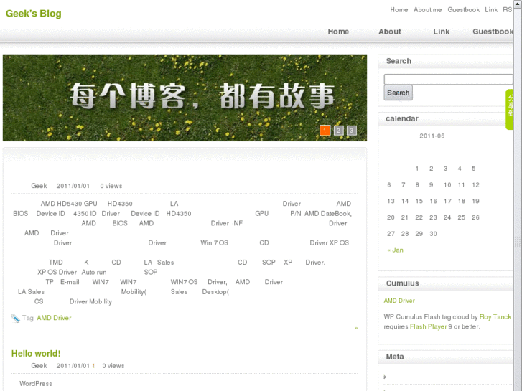
Task: Open About me in top links
Action: (x=427, y=10)
